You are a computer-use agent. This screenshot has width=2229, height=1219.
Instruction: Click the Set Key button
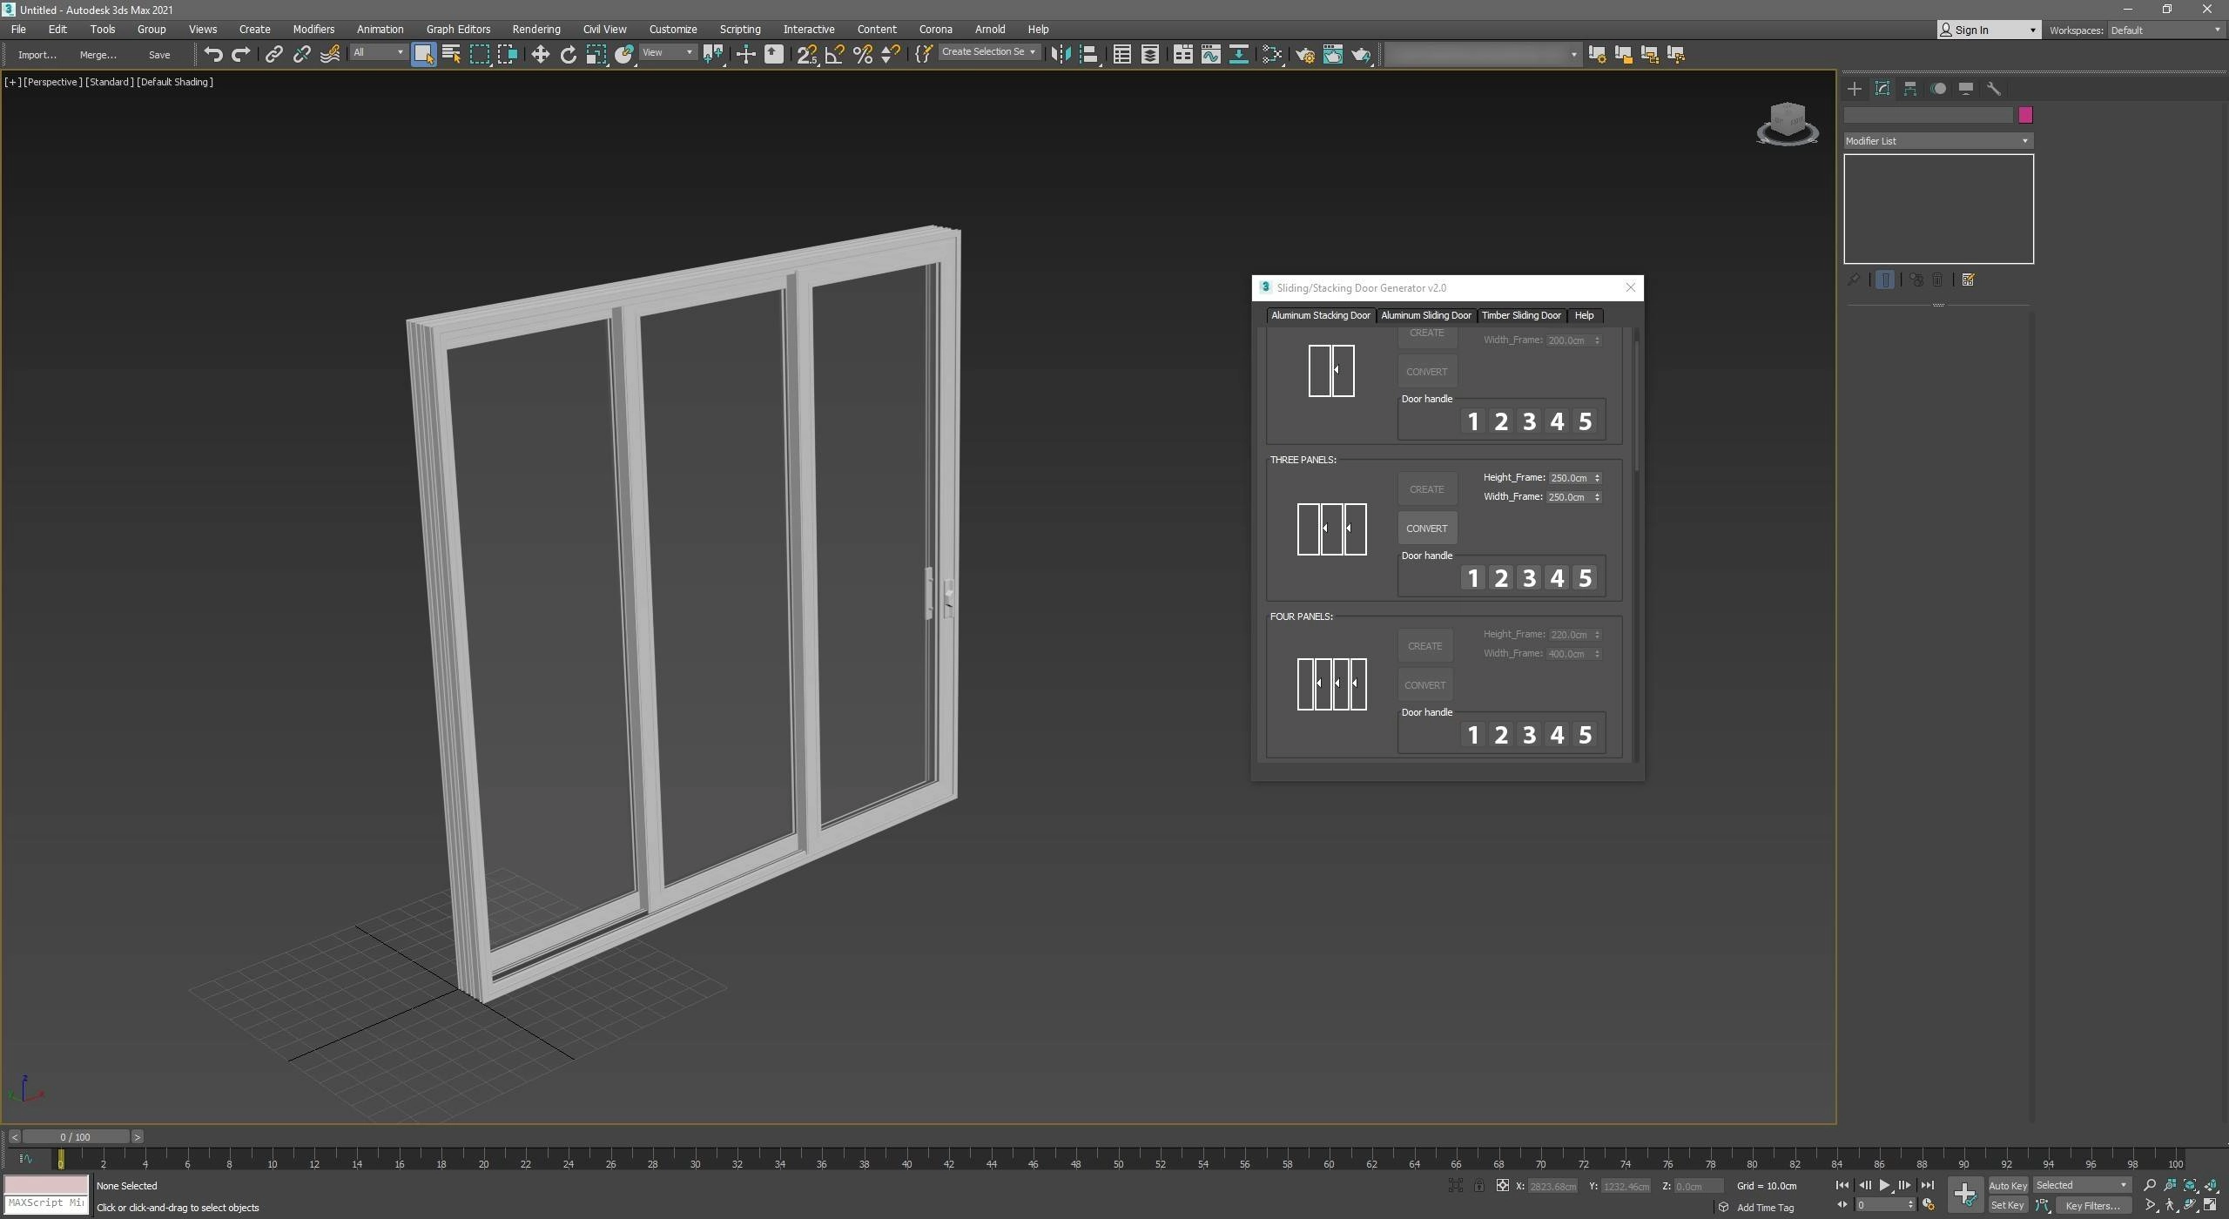point(2007,1205)
